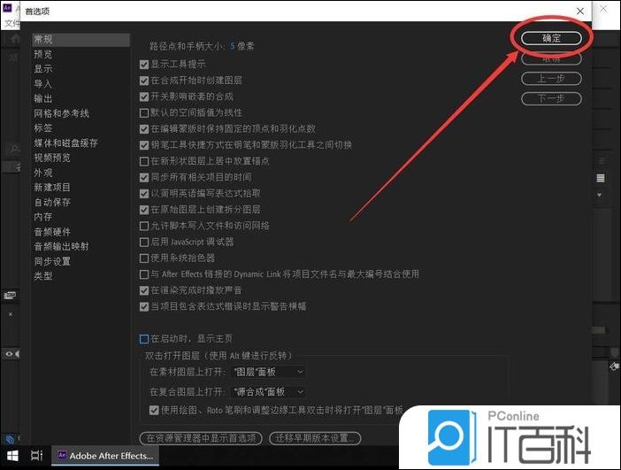Toggle 使用绘图、Roto 笔刷 双击 checkbox

[154, 410]
